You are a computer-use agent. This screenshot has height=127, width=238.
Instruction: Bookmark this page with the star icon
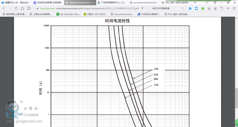[37, 8]
